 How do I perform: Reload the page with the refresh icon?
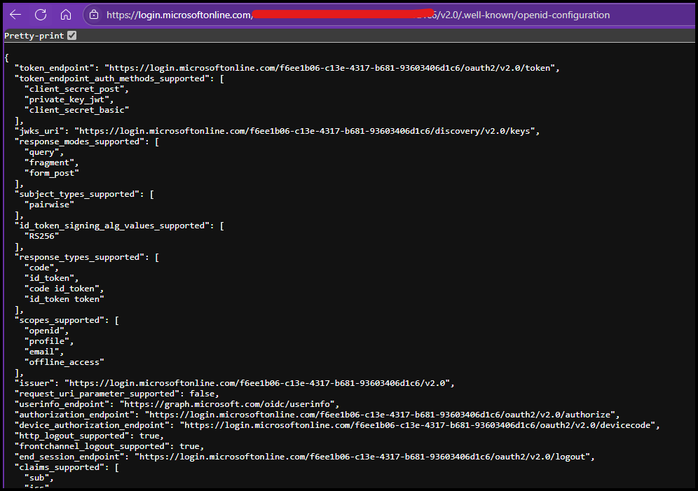pos(41,15)
